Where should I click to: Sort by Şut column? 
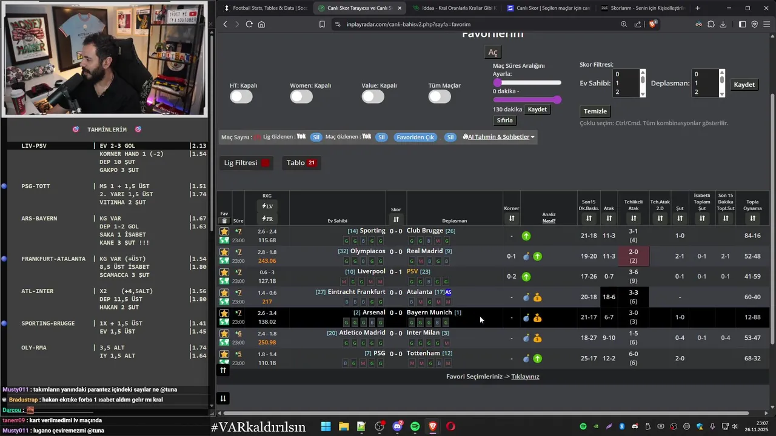680,218
